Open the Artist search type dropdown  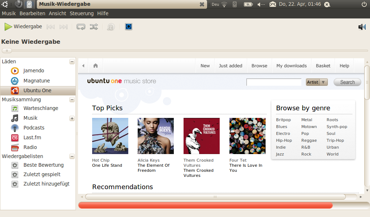(x=317, y=82)
